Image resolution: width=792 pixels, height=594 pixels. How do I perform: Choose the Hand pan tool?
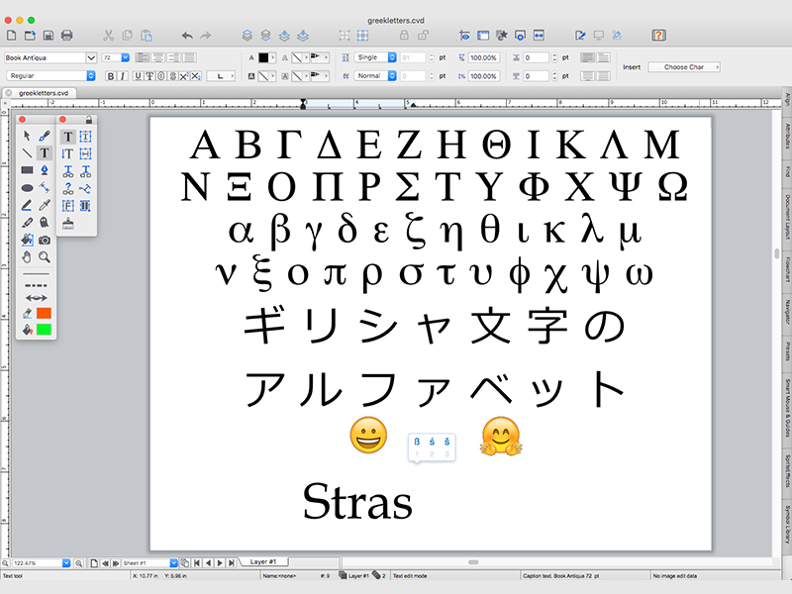27,256
